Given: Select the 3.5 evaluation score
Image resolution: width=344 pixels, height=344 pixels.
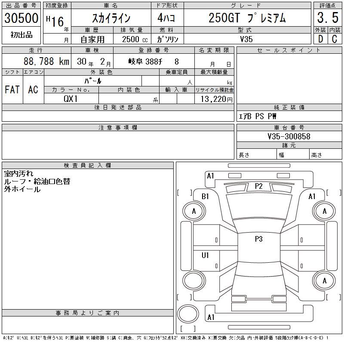Looking at the screenshot, I should pyautogui.click(x=326, y=18).
